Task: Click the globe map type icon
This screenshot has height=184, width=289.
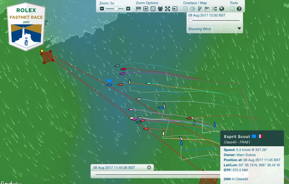Action: 222,9
